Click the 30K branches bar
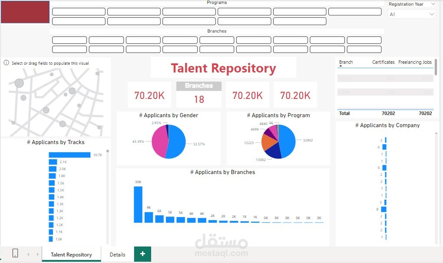The width and height of the screenshot is (443, 263). coord(138,204)
